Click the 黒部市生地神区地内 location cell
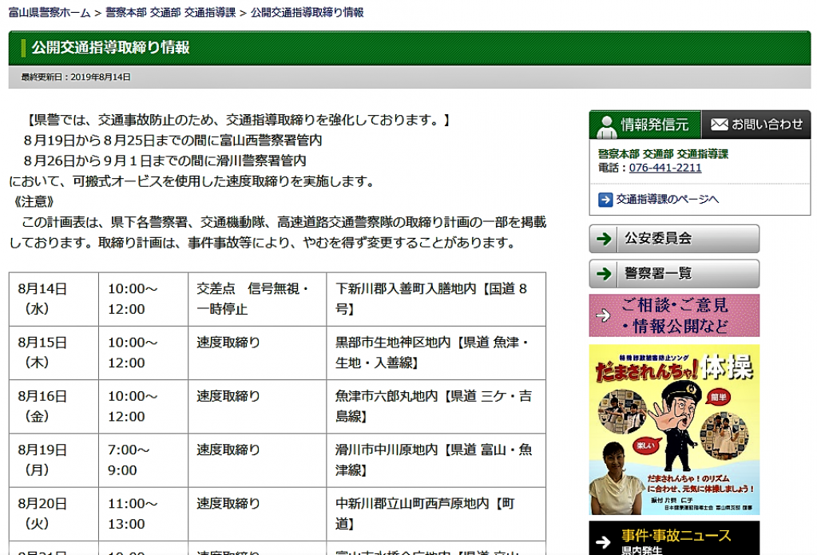Screen dimensions: 817x555 pos(435,352)
